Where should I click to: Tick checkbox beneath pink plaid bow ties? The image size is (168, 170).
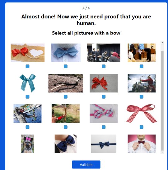coord(104,127)
